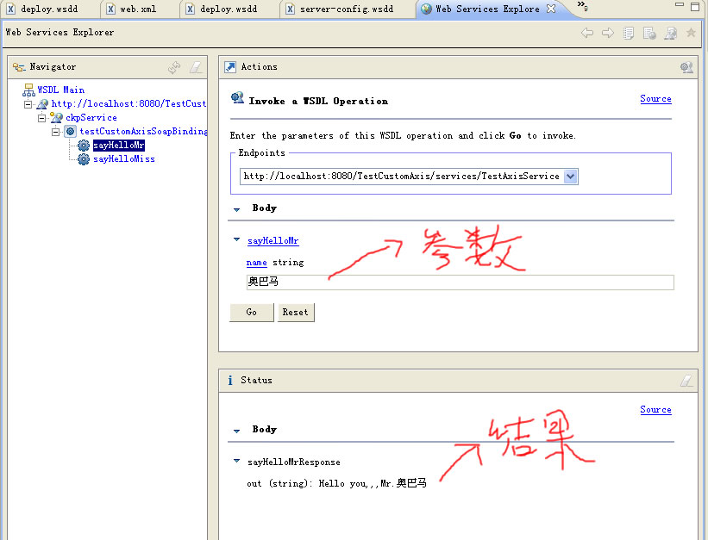Select ckpService in the Navigator
This screenshot has width=708, height=540.
point(91,118)
